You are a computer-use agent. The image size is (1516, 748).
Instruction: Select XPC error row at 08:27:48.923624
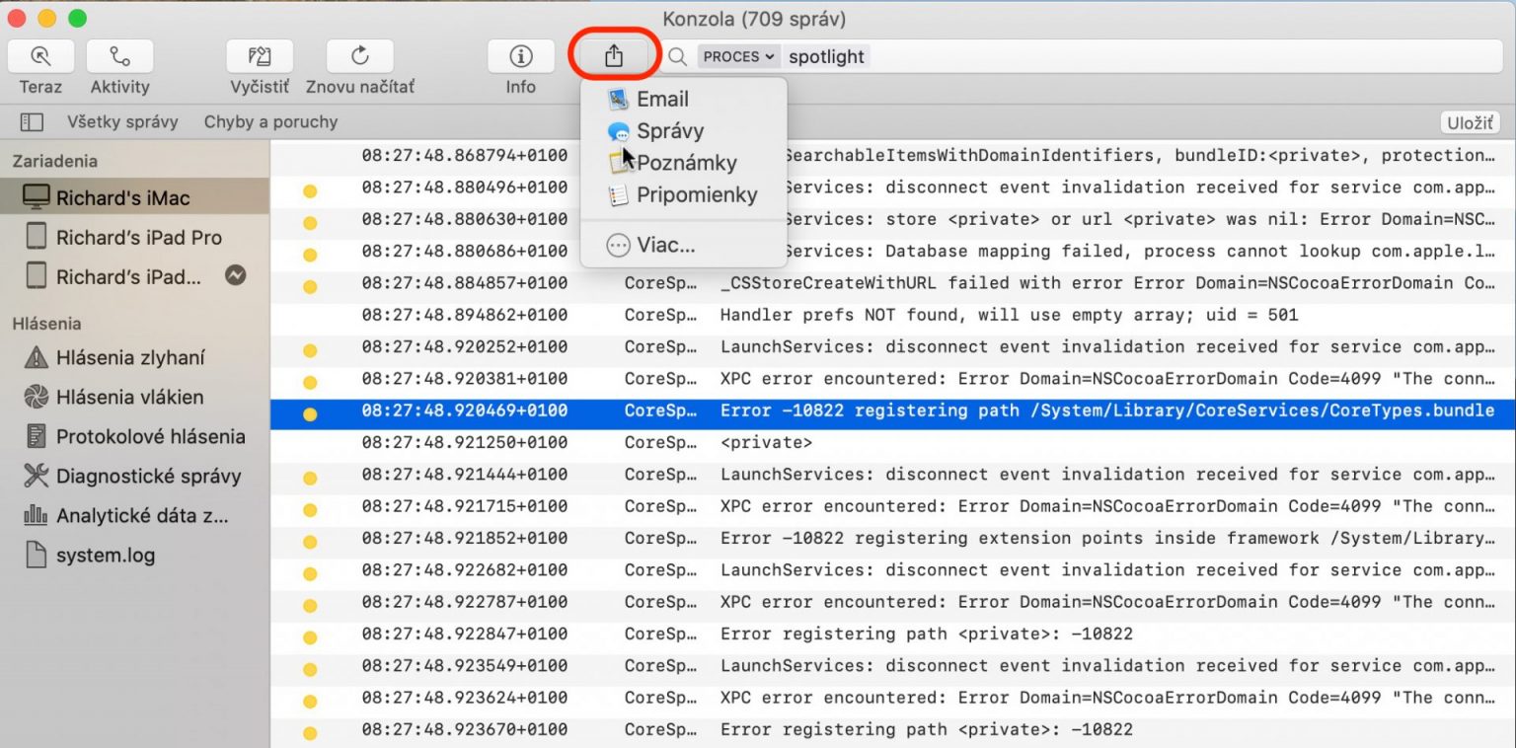coord(892,698)
